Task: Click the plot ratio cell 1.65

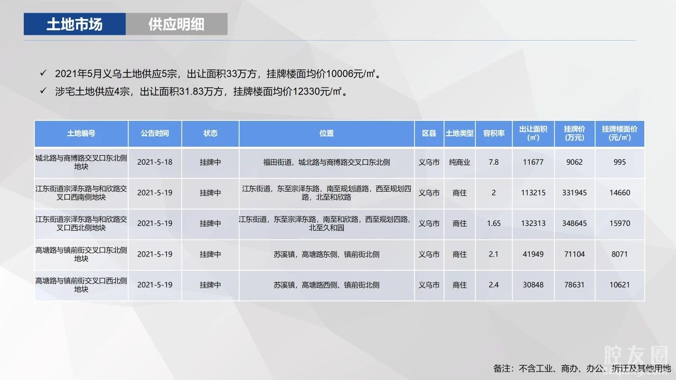Action: [493, 224]
